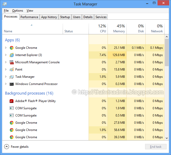Screen dimensions: 171x155
Task: Sort processes by Memory column header
Action: pyautogui.click(x=117, y=29)
